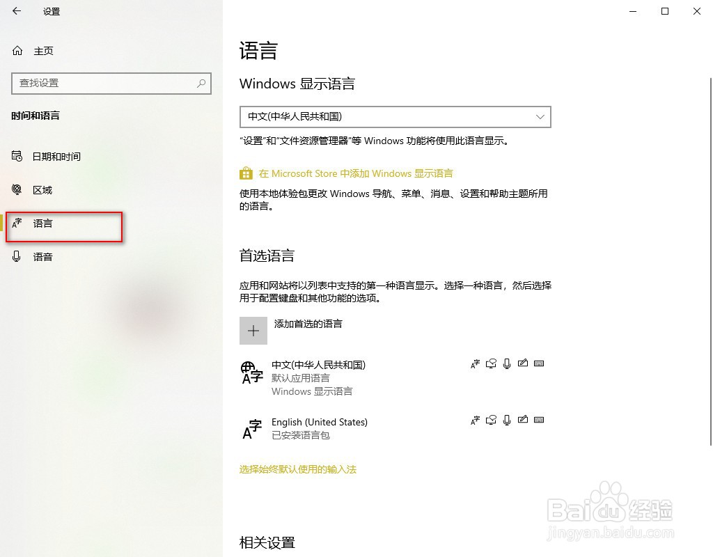Click the 时间和语言 heading

click(36, 116)
